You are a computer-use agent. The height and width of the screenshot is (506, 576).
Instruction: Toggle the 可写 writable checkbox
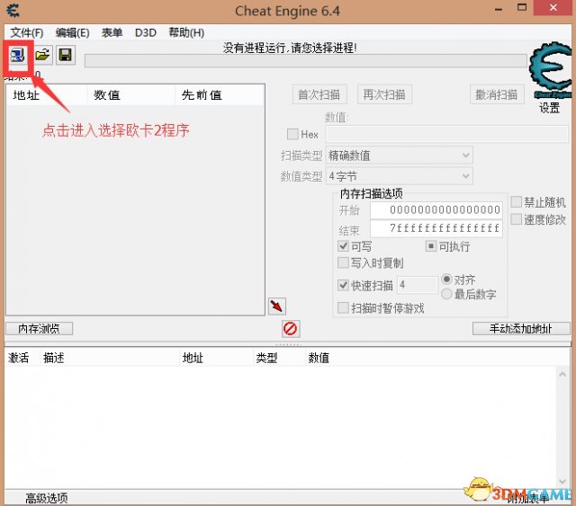coord(344,246)
